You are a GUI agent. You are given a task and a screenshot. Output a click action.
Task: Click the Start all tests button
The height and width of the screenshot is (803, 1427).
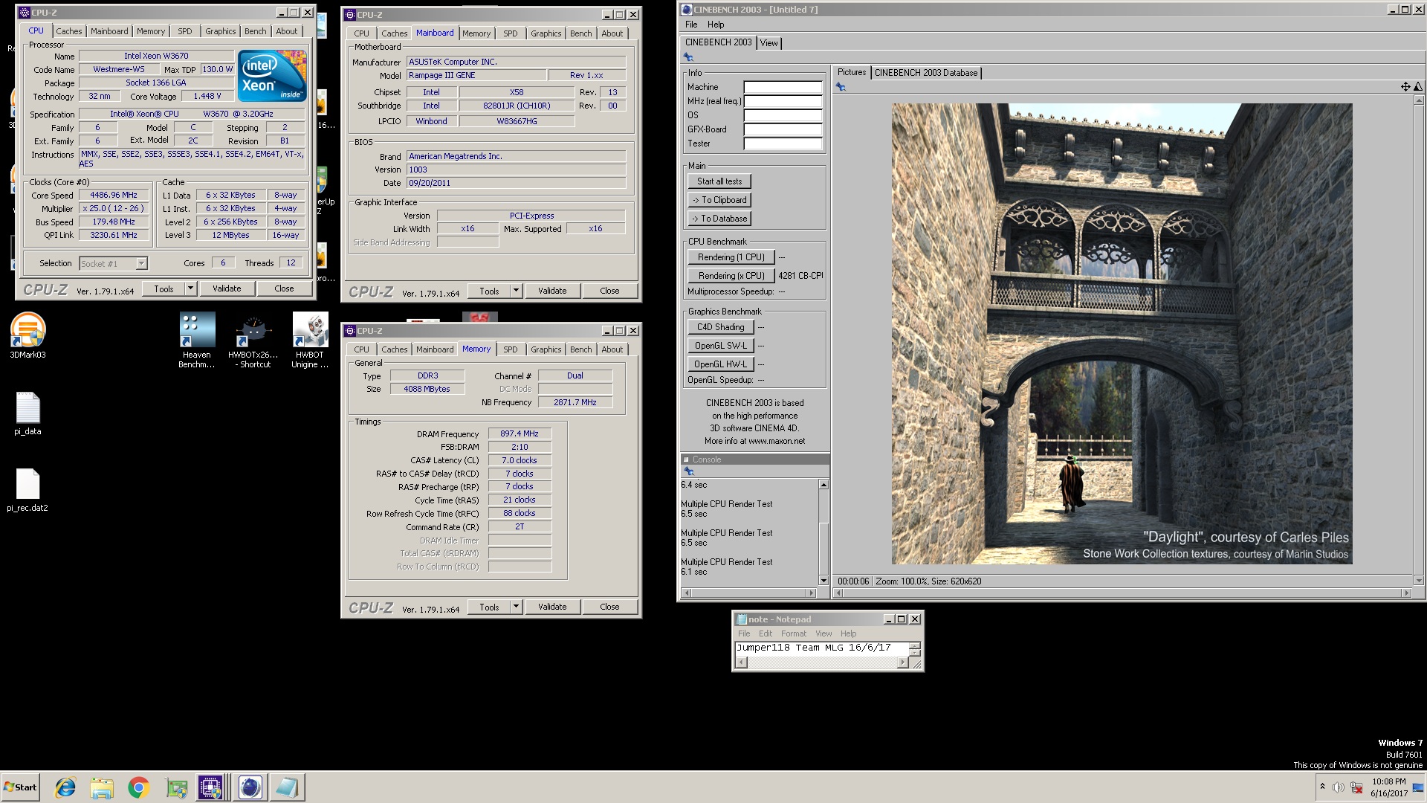[x=719, y=181]
